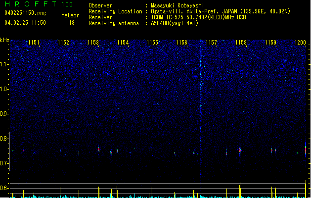The width and height of the screenshot is (311, 198).
Task: Click time marker 1153
Action: click(x=93, y=42)
